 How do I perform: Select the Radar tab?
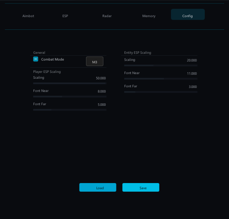[x=107, y=16]
